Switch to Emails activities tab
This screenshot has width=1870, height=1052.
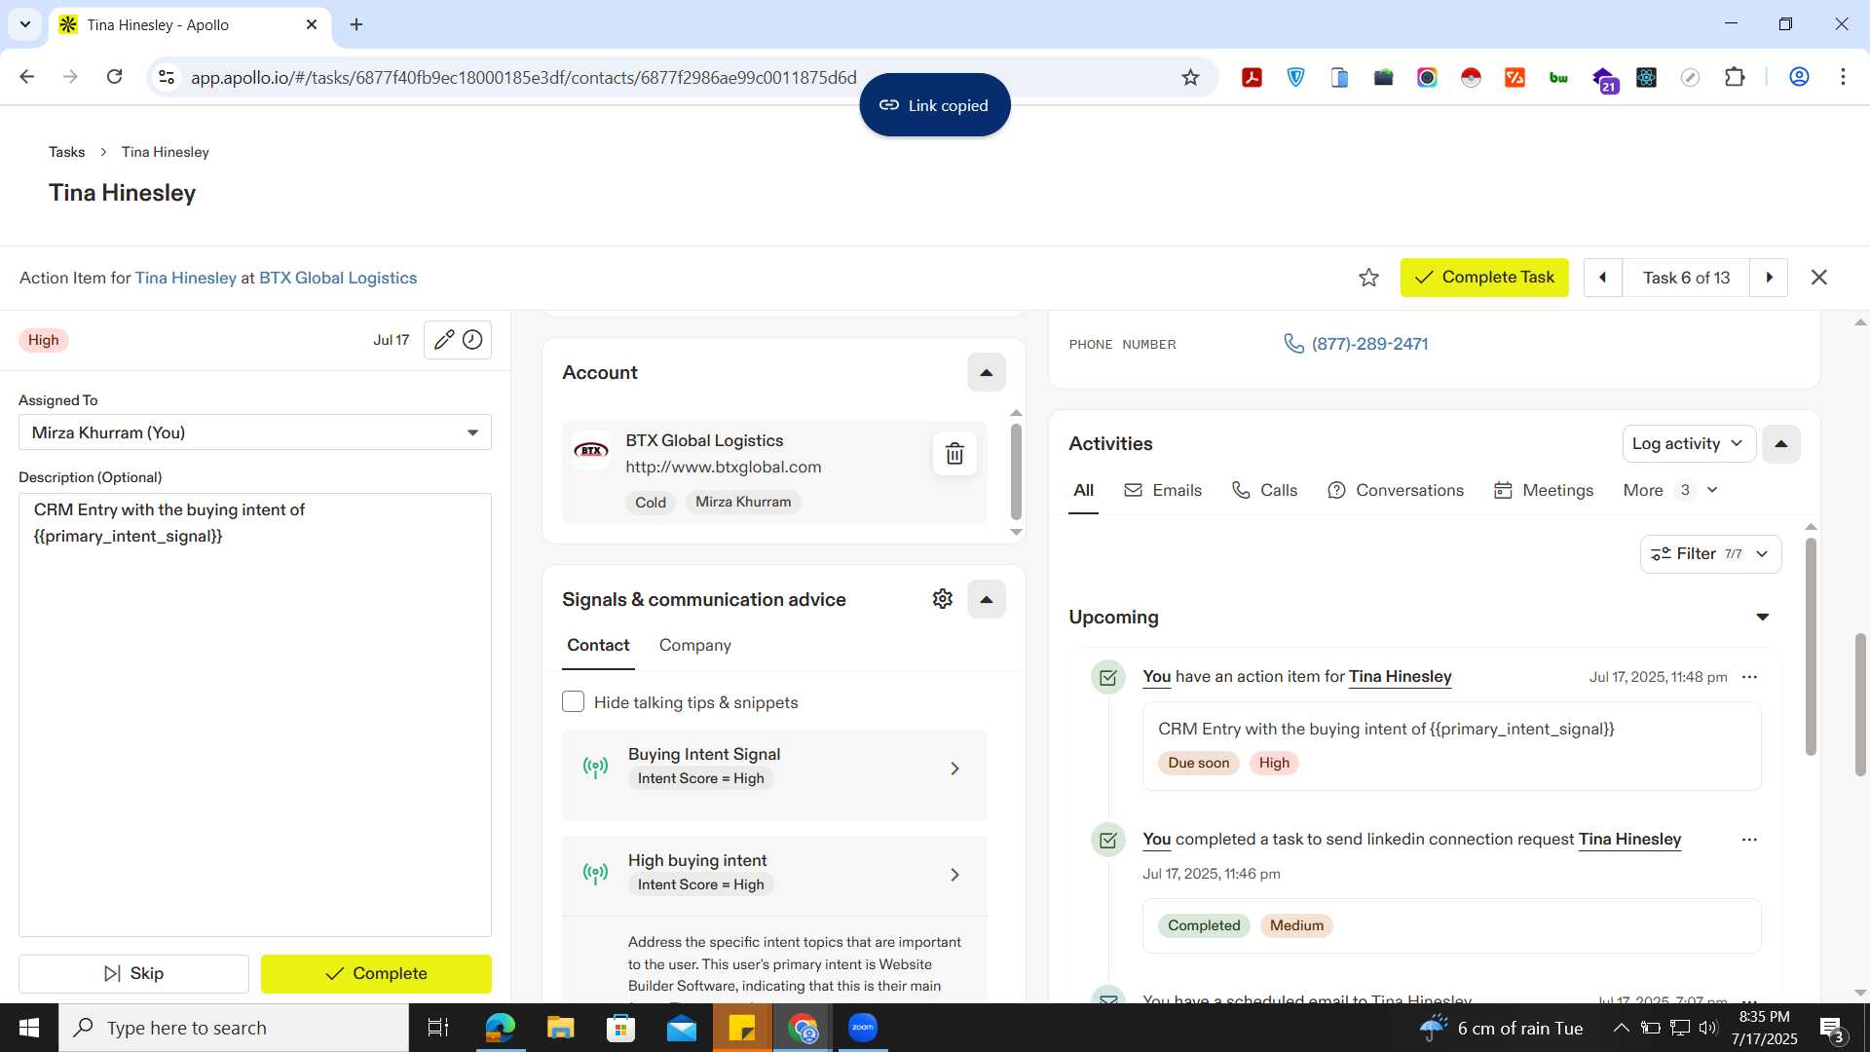1163,490
